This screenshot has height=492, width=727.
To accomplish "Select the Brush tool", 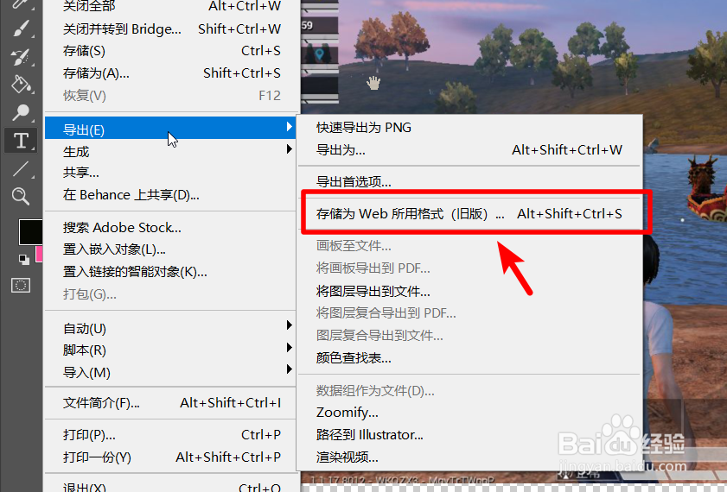I will (x=21, y=28).
